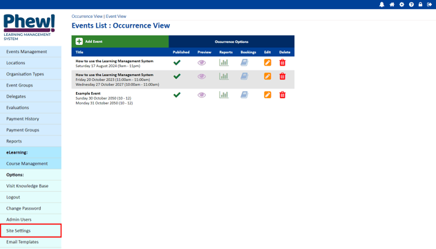The image size is (436, 249).
Task: Open Evaluations section
Action: [x=30, y=107]
